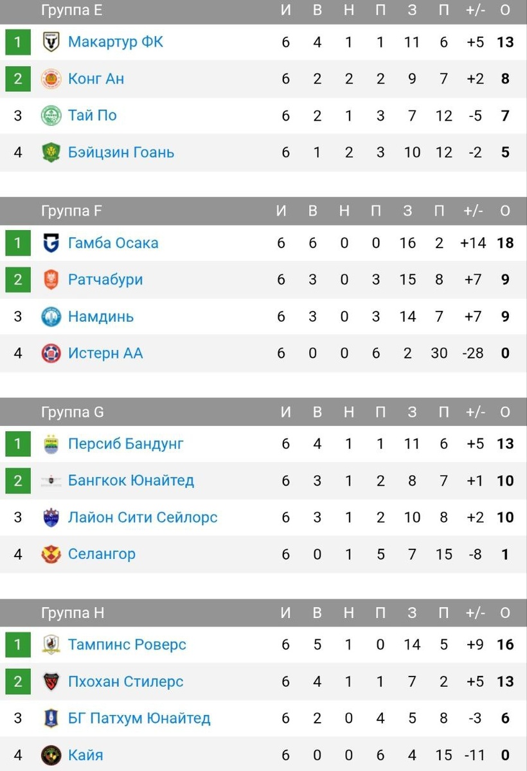Viewport: 527px width, 771px height.
Task: Click the Группа F table header
Action: 263,211
